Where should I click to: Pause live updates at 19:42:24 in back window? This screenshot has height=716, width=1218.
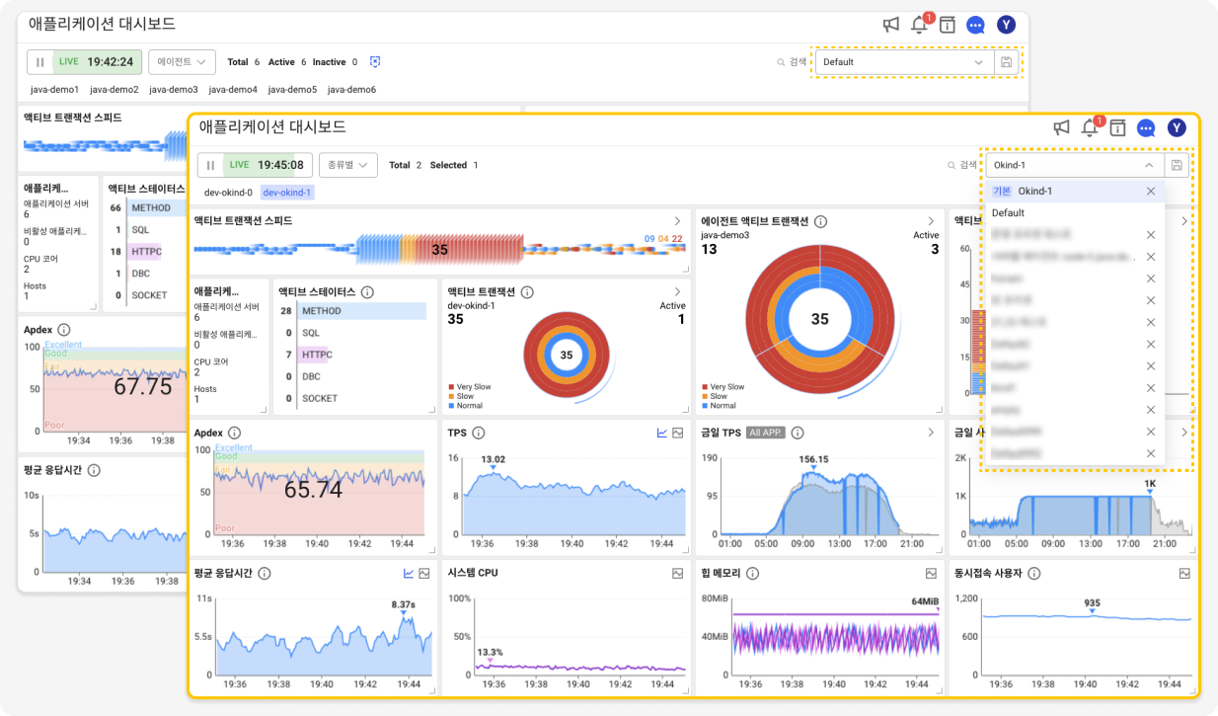pyautogui.click(x=39, y=62)
